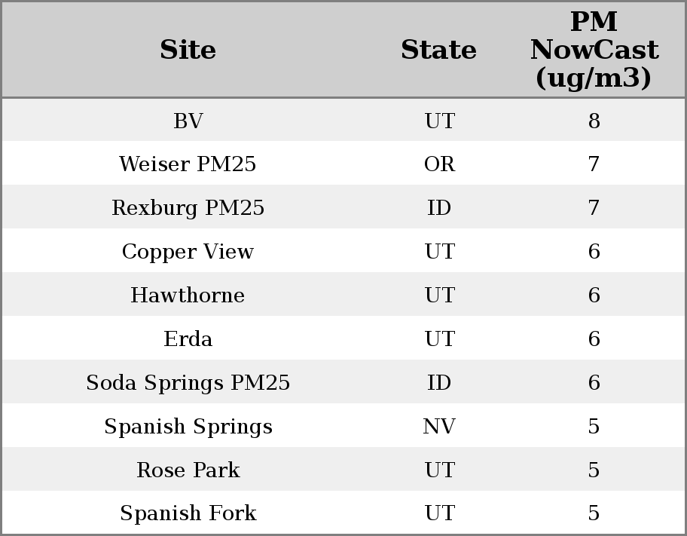687x536 pixels.
Task: Click the Soda Springs PM25 entry
Action: coord(188,383)
